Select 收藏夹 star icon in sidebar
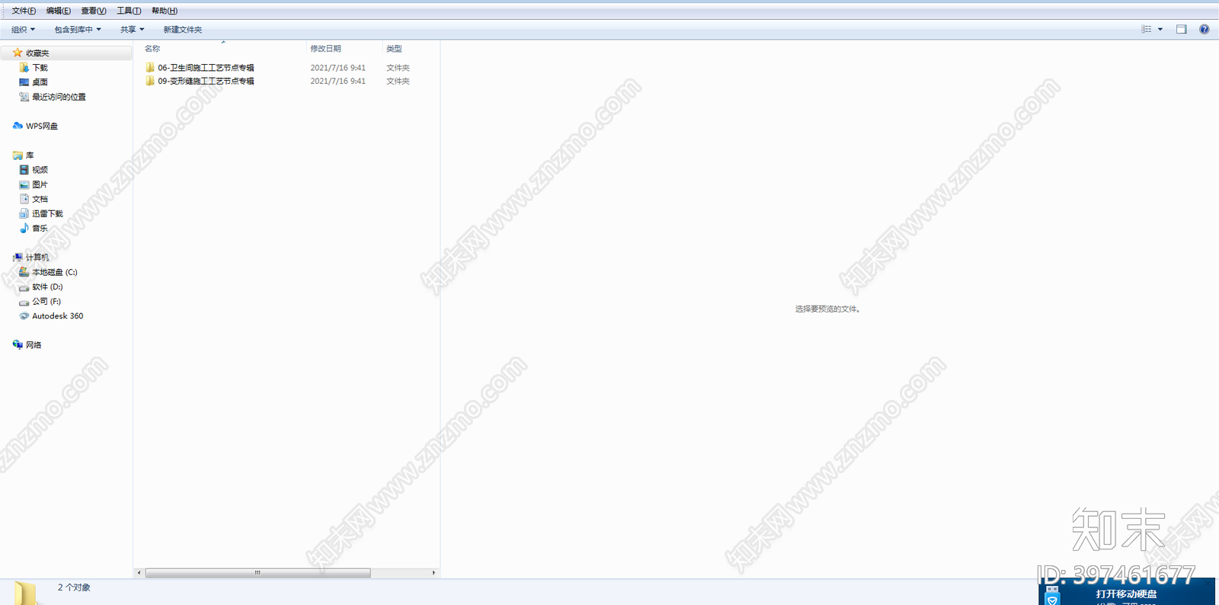 [18, 53]
